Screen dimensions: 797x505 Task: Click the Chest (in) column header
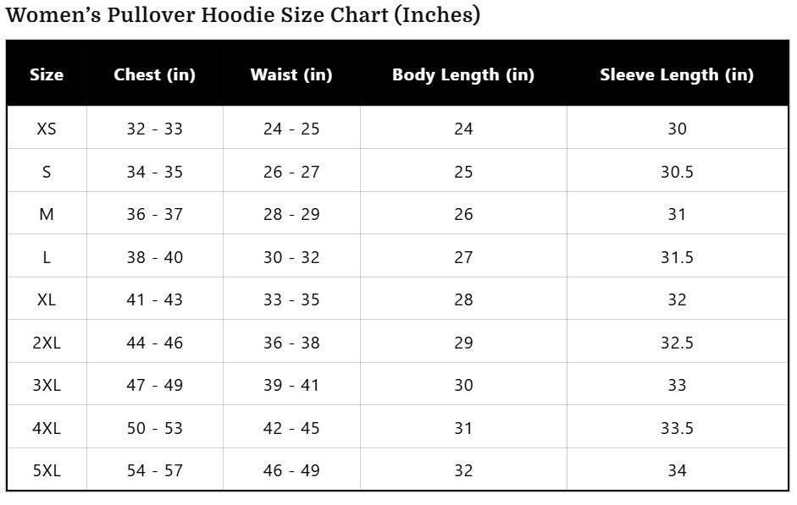(x=155, y=74)
